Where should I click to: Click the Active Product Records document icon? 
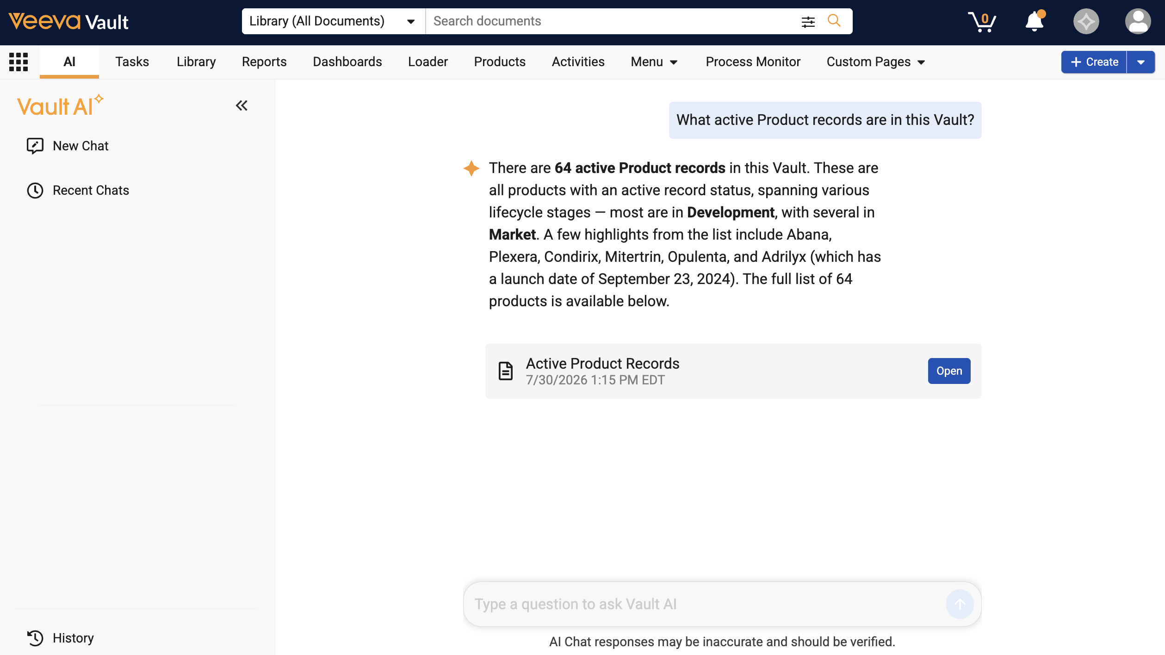click(x=505, y=371)
